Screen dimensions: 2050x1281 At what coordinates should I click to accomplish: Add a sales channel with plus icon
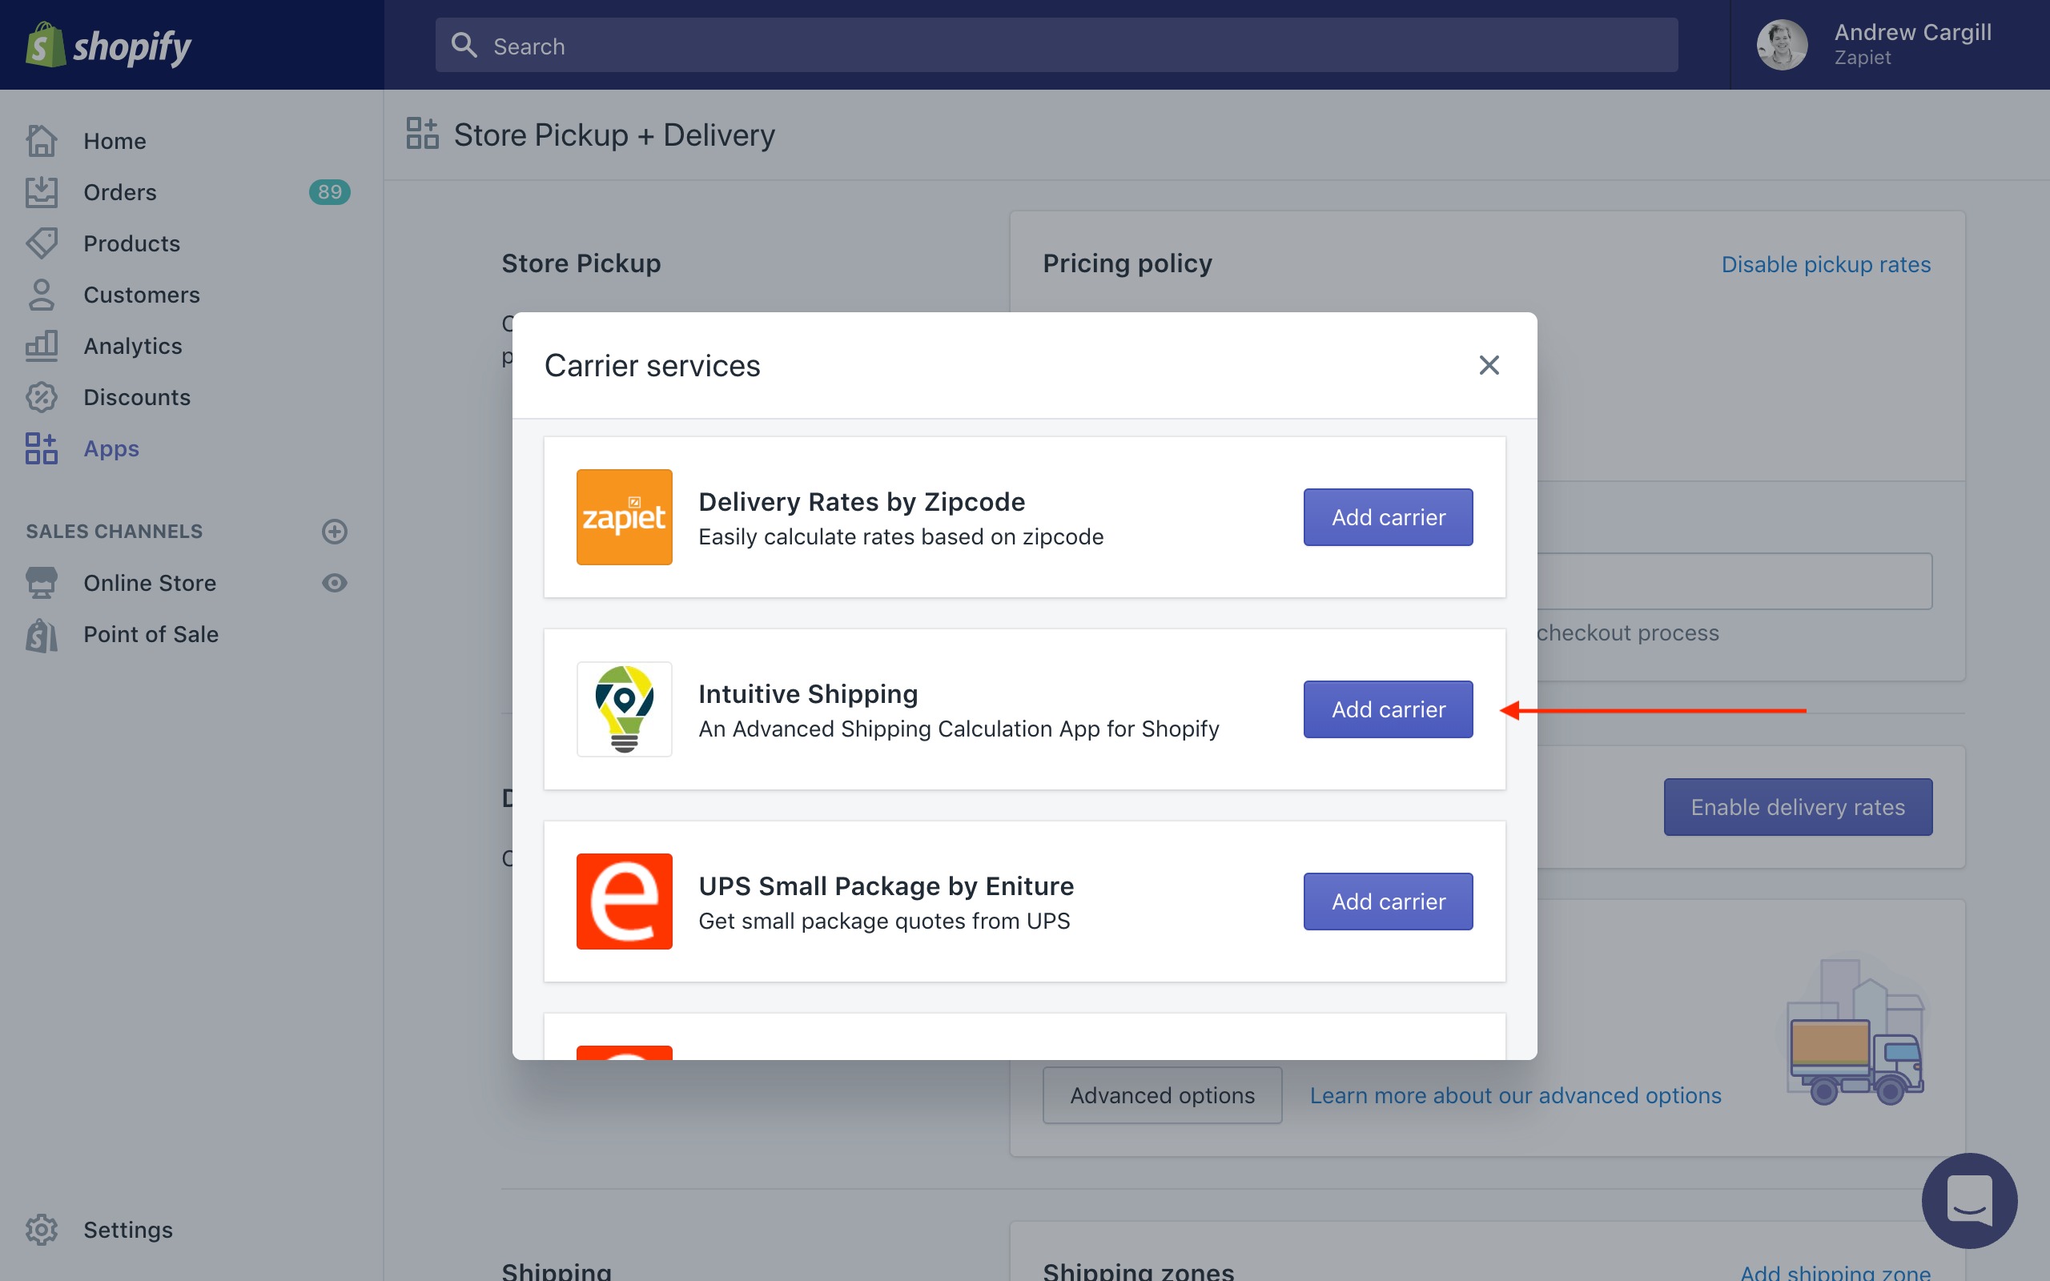[335, 531]
